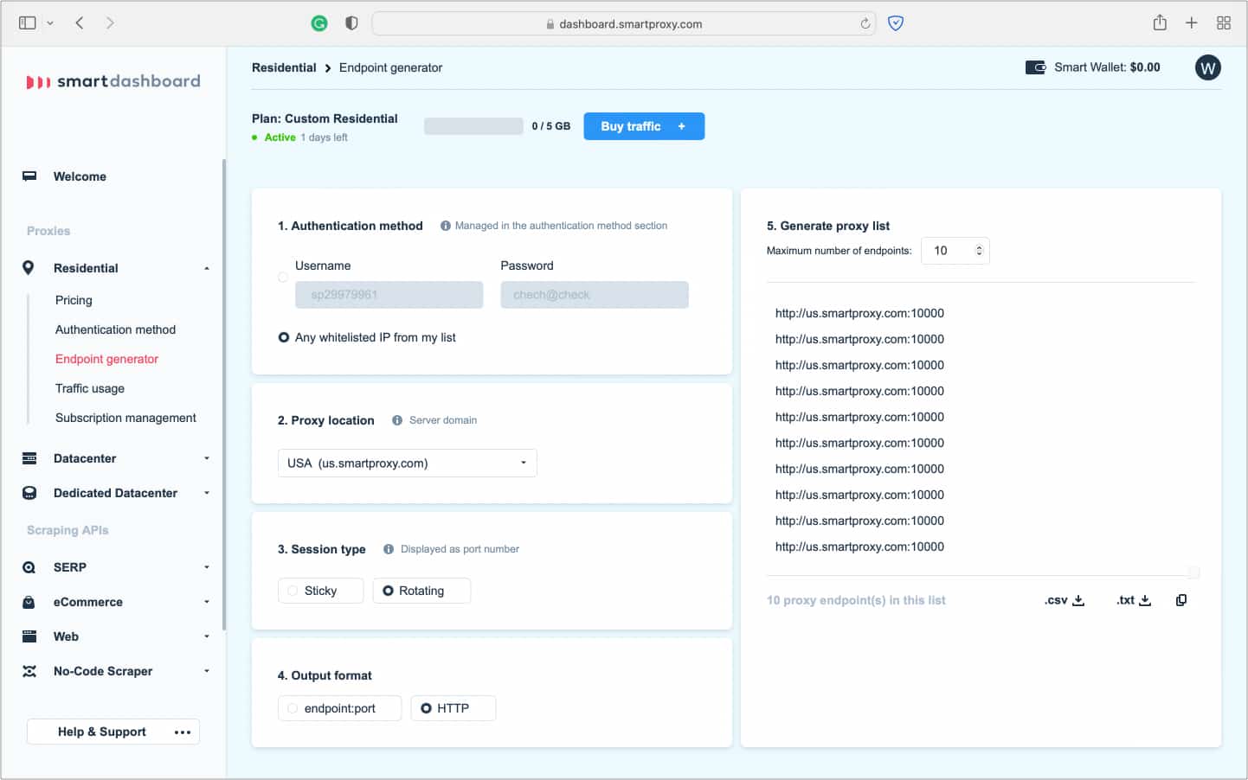Click the Maximum number of endpoints field
Viewport: 1248px width, 780px height.
pyautogui.click(x=955, y=251)
